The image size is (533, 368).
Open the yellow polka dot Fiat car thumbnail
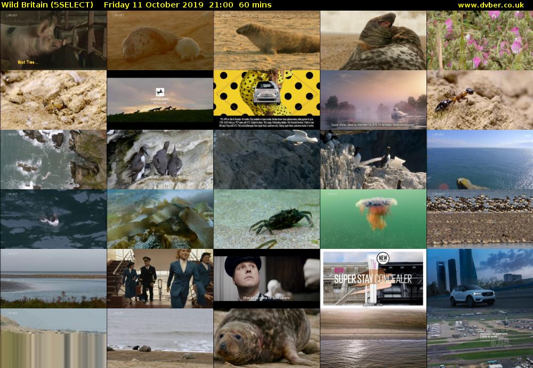[267, 100]
